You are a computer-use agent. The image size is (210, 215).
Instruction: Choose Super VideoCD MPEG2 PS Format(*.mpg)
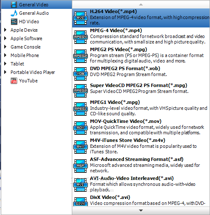coord(141,91)
